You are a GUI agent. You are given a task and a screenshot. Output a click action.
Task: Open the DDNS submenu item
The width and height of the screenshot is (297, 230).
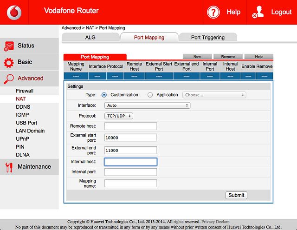click(x=23, y=107)
